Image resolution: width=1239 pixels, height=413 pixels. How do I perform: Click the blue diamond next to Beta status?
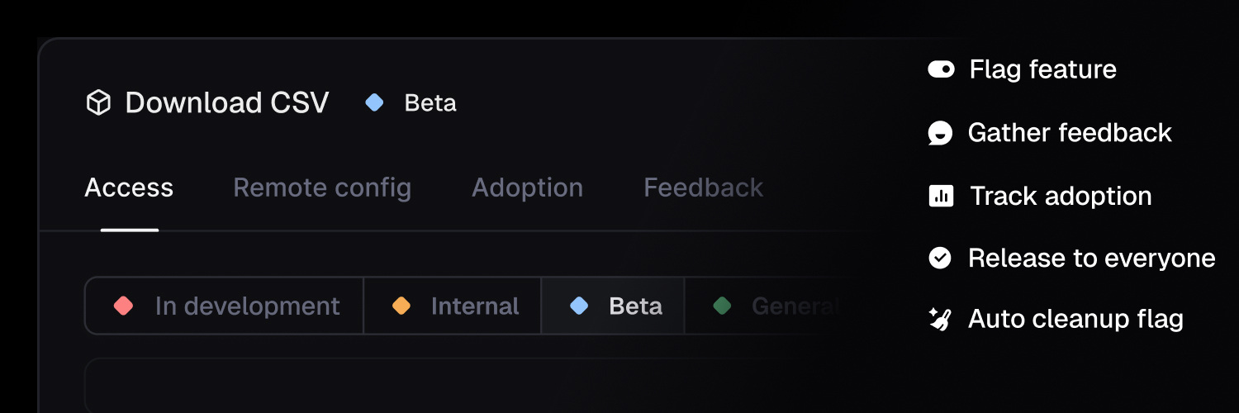374,102
